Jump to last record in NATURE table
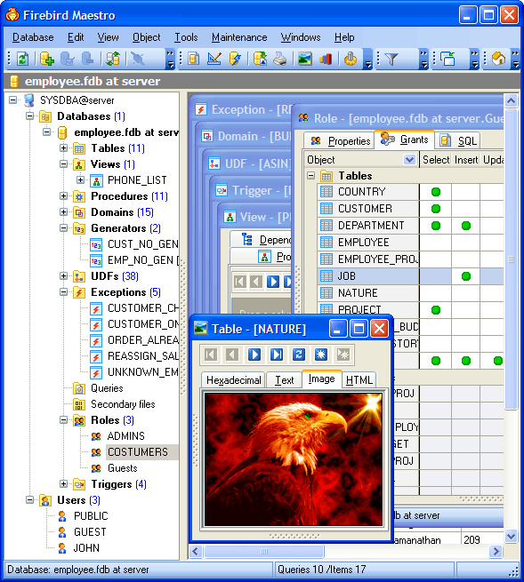Screen dimensions: 524x582 [x=277, y=355]
